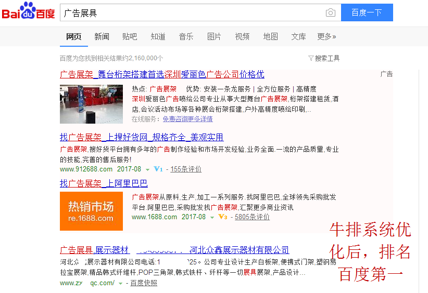Viewport: 428px width, 293px height.
Task: Open 广告展架_舞台桁架搭建 深圳爱丽色 result
Action: [162, 74]
